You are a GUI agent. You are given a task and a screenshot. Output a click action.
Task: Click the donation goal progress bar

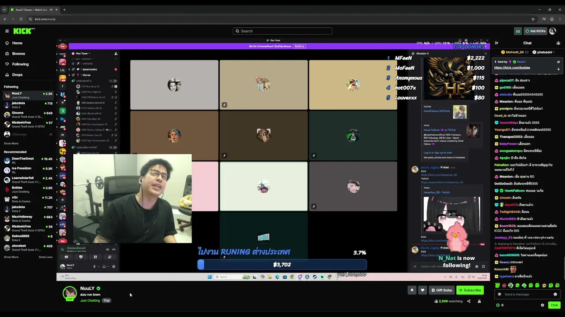[x=282, y=265]
